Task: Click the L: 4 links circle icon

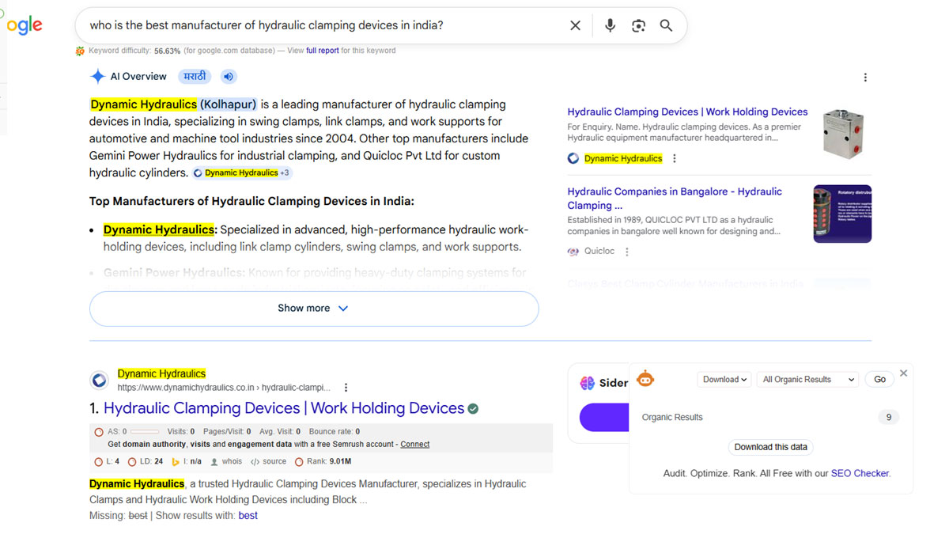Action: pyautogui.click(x=99, y=462)
